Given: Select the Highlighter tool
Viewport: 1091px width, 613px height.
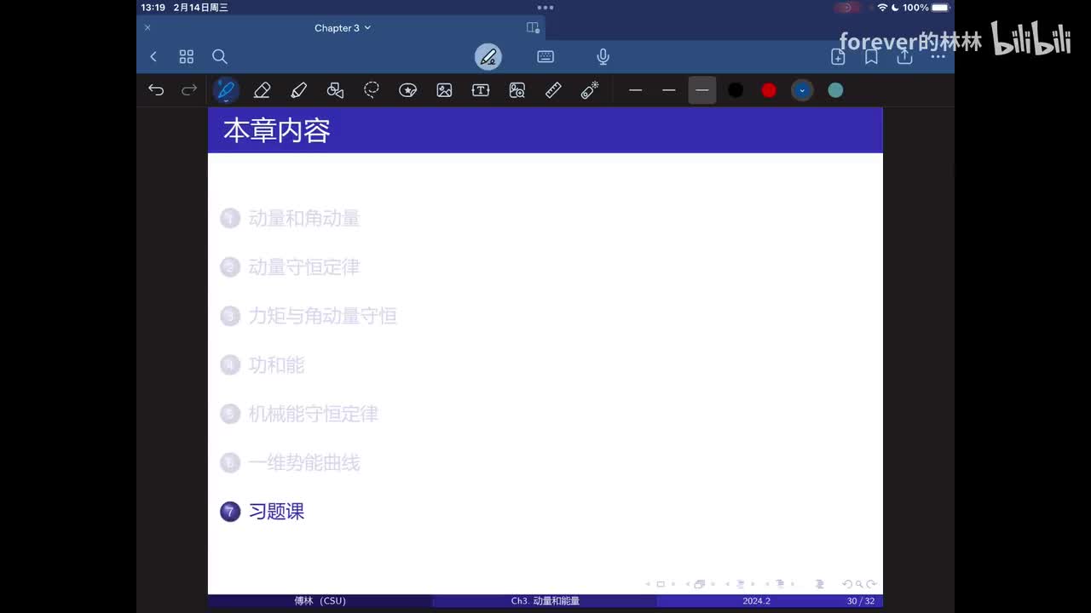Looking at the screenshot, I should 298,90.
